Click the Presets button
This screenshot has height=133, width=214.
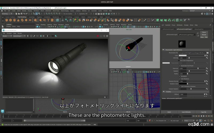point(204,35)
